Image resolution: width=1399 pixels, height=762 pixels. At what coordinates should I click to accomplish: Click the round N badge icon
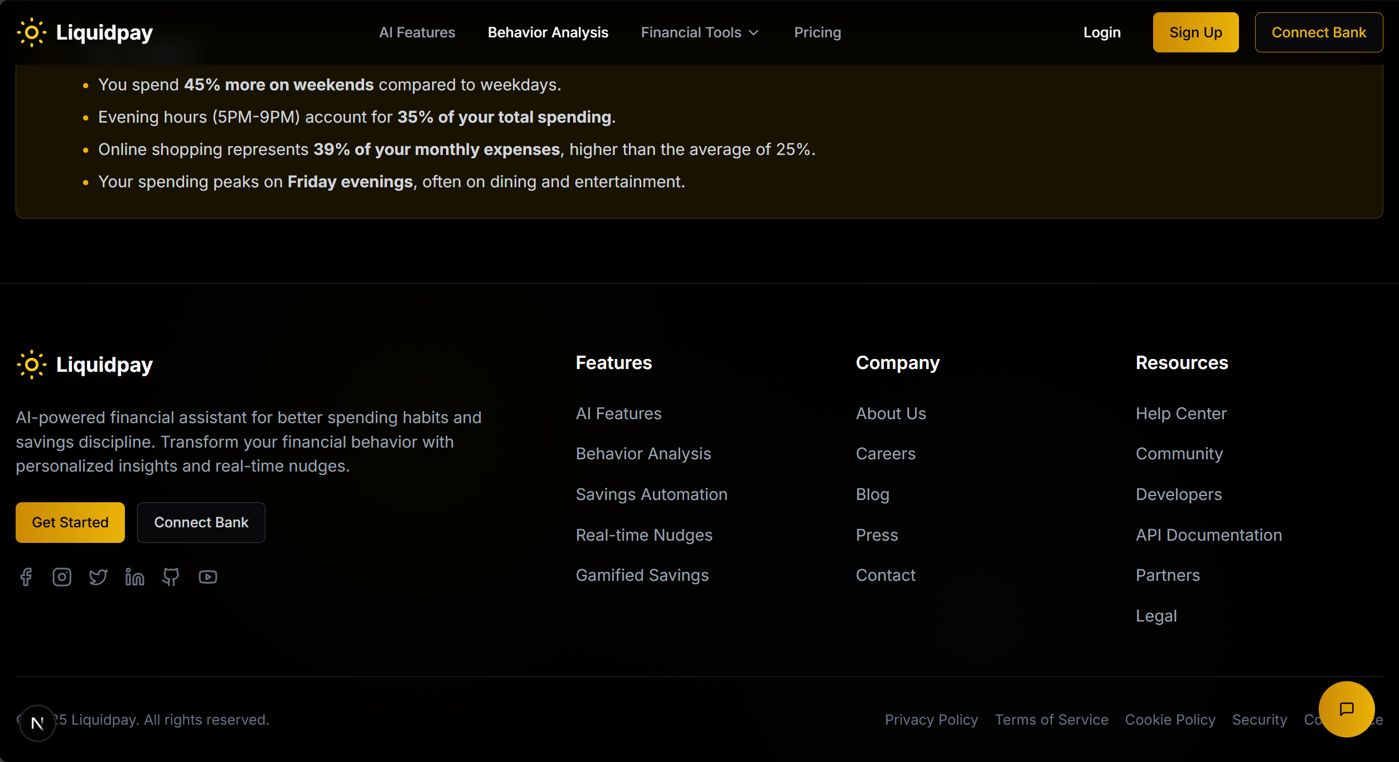tap(37, 724)
